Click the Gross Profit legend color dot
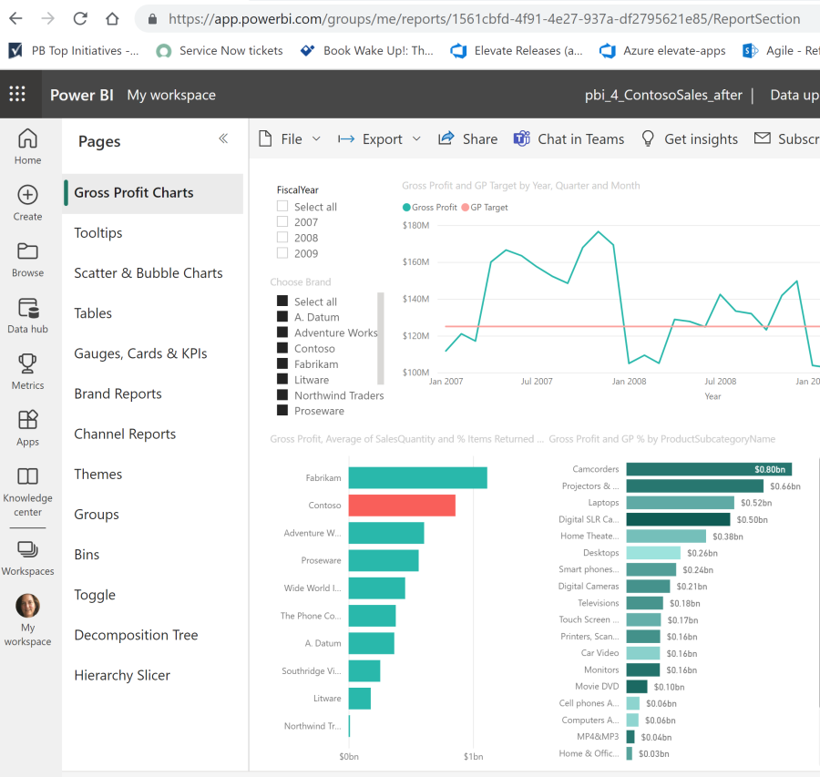 point(406,208)
